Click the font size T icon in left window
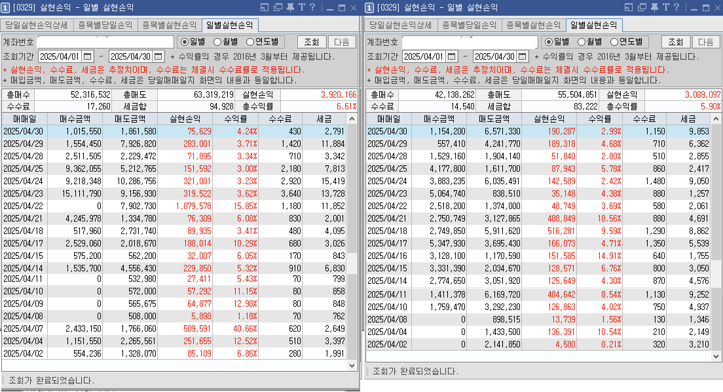723x392 pixels. [x=301, y=7]
